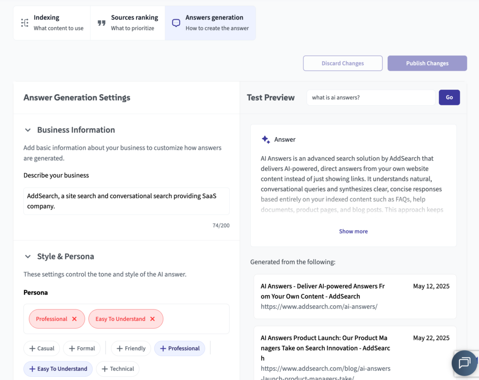Open the Indexing tab
The image size is (479, 380).
[52, 23]
